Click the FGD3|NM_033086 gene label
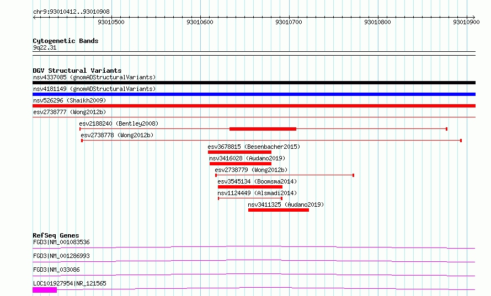The height and width of the screenshot is (296, 491). point(56,270)
